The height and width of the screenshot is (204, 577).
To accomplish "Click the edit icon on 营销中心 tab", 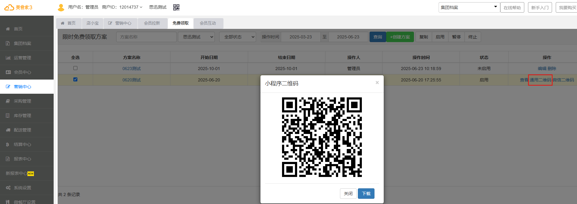I will [x=110, y=23].
